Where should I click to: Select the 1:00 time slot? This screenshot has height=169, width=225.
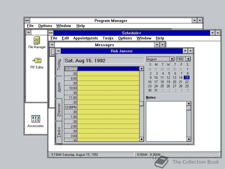click(x=108, y=117)
